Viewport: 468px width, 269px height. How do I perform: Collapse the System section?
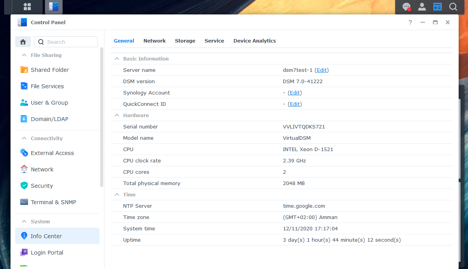pyautogui.click(x=24, y=221)
